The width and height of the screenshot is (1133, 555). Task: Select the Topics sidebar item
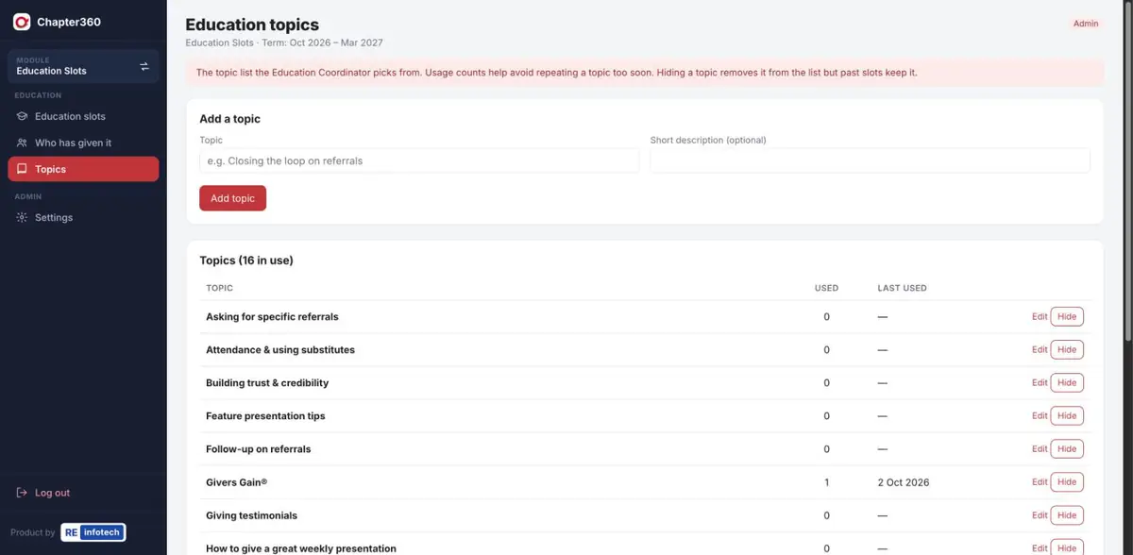(83, 169)
